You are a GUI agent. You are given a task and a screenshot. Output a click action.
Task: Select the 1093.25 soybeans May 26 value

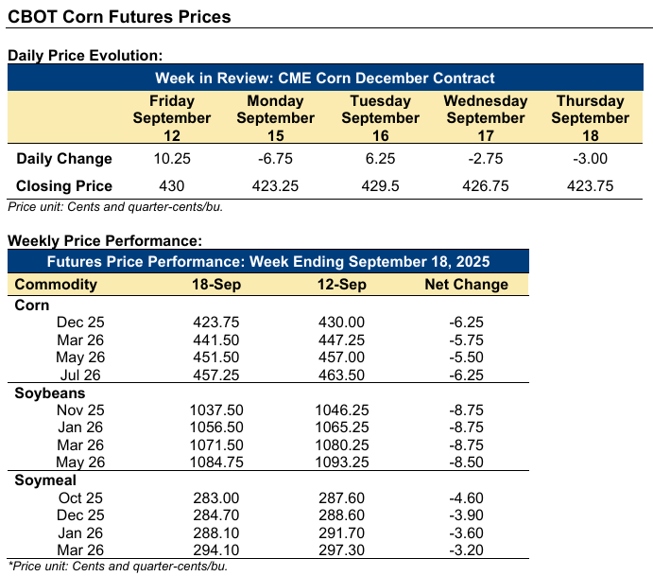point(342,462)
